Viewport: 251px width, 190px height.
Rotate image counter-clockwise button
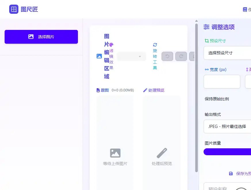pyautogui.click(x=167, y=56)
